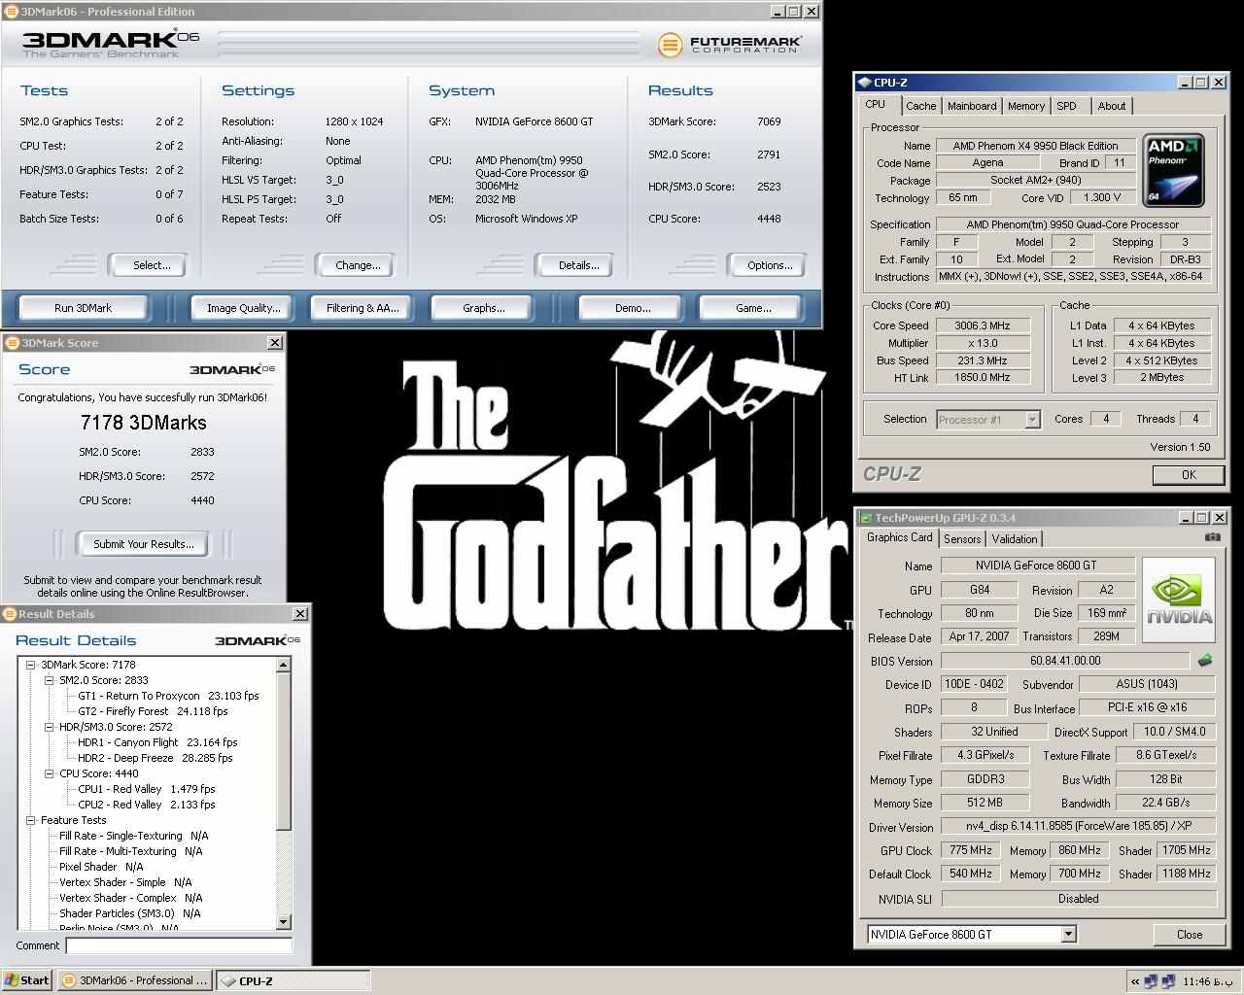
Task: Click Result Details scrollbar up arrow
Action: (x=284, y=665)
